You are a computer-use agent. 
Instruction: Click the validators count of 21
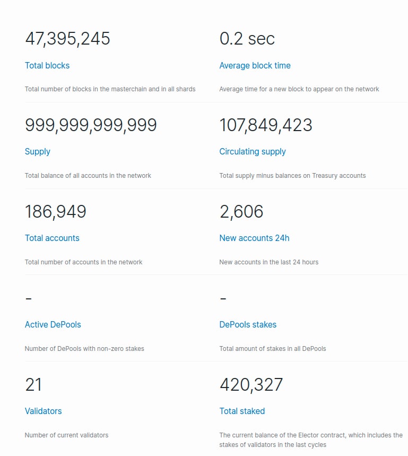(33, 385)
